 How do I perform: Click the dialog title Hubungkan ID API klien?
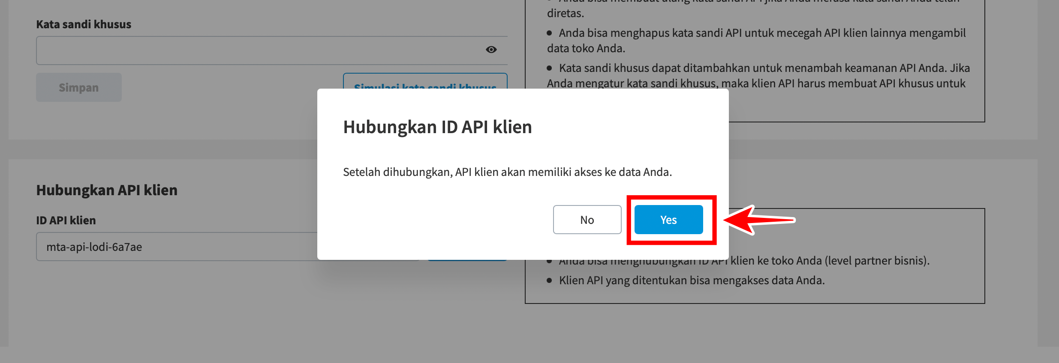(x=437, y=127)
